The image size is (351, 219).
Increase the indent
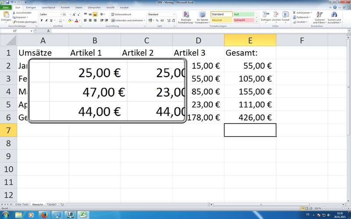(x=107, y=20)
